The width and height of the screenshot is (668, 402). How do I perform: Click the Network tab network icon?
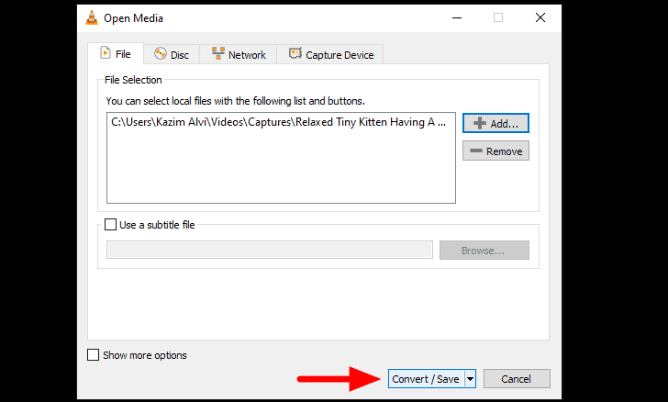(x=218, y=53)
